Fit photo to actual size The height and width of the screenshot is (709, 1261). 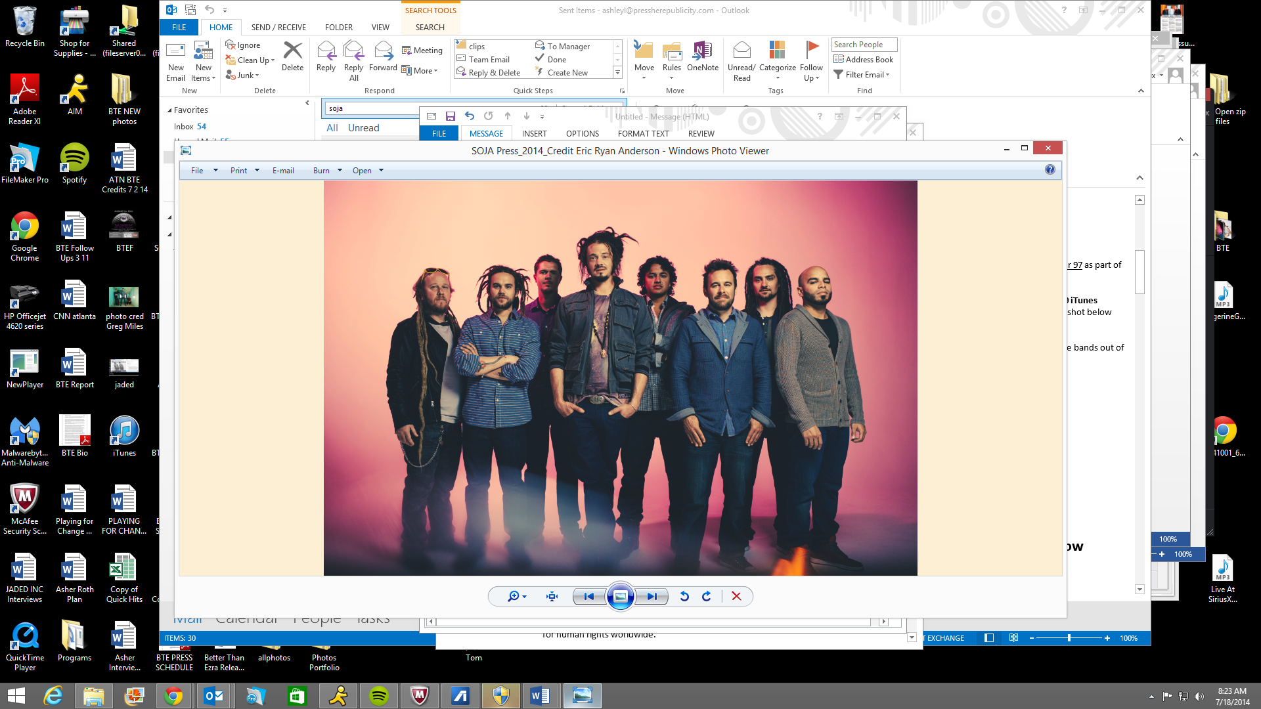(x=552, y=596)
